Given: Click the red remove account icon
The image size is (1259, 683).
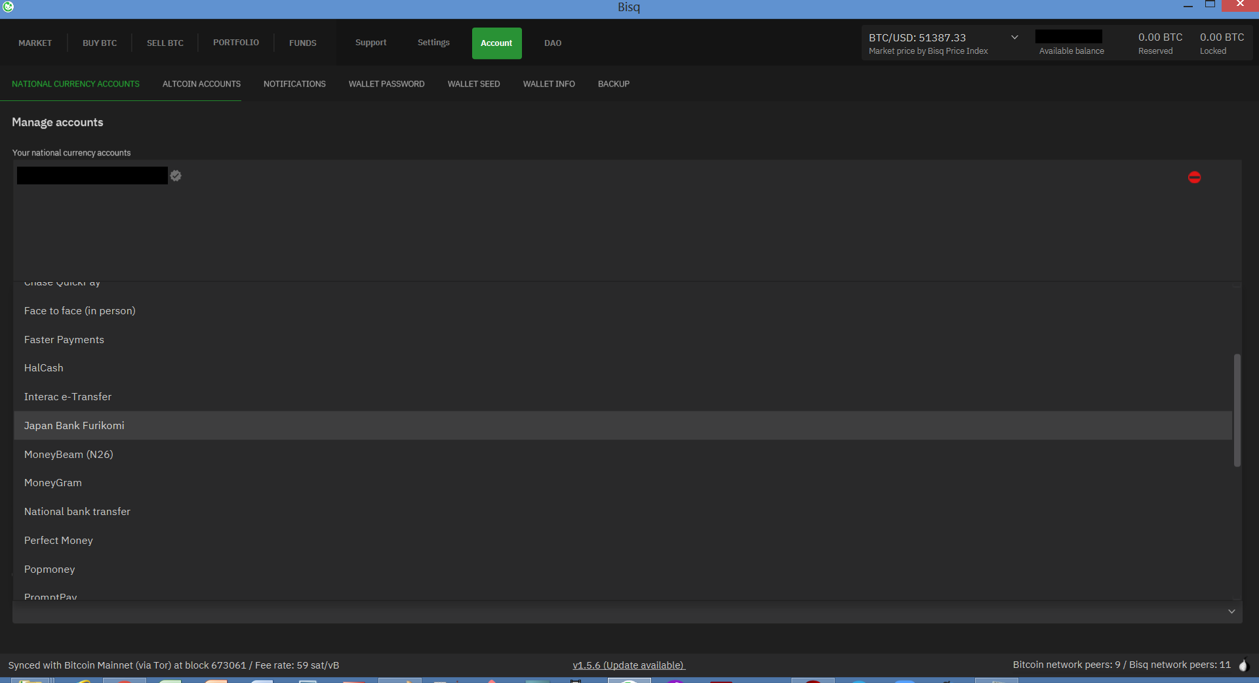Looking at the screenshot, I should click(1194, 177).
